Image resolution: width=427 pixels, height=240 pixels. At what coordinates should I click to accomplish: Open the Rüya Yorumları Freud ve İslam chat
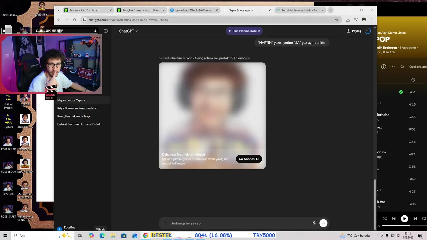click(x=82, y=108)
